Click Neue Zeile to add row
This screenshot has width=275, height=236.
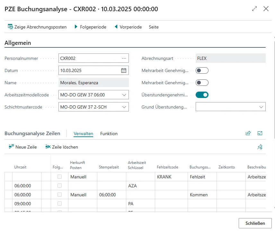coord(23,147)
